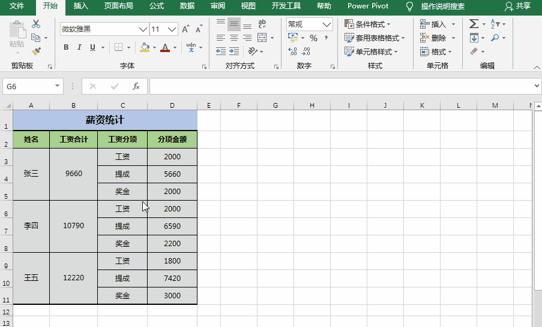Apply percent style

coord(313,38)
